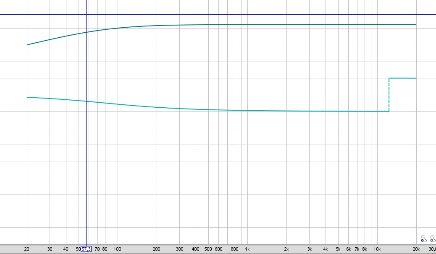The height and width of the screenshot is (254, 436).
Task: Click the 20k label on frequency axis
Action: pos(416,249)
